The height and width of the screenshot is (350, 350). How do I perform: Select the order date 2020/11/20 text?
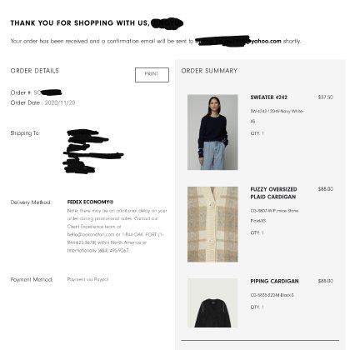60,102
